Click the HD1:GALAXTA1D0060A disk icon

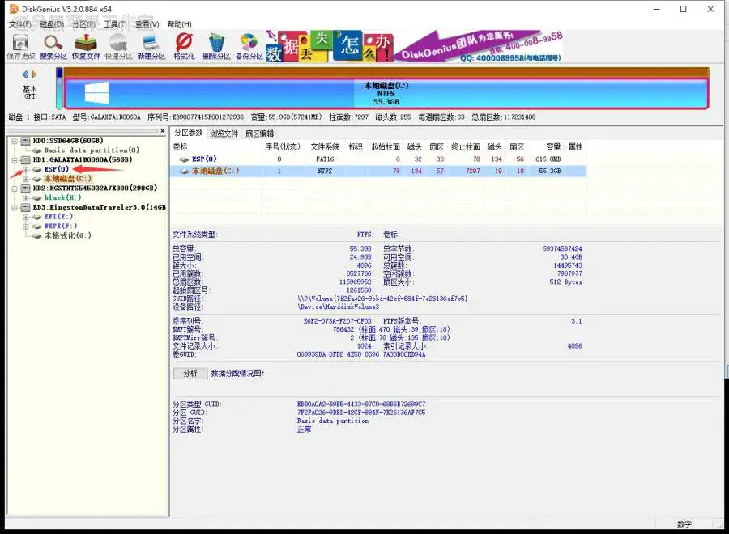[26, 159]
